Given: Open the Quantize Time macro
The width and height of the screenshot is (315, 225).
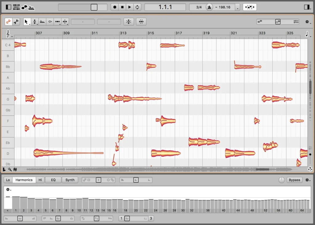Looking at the screenshot, I should coord(141,22).
